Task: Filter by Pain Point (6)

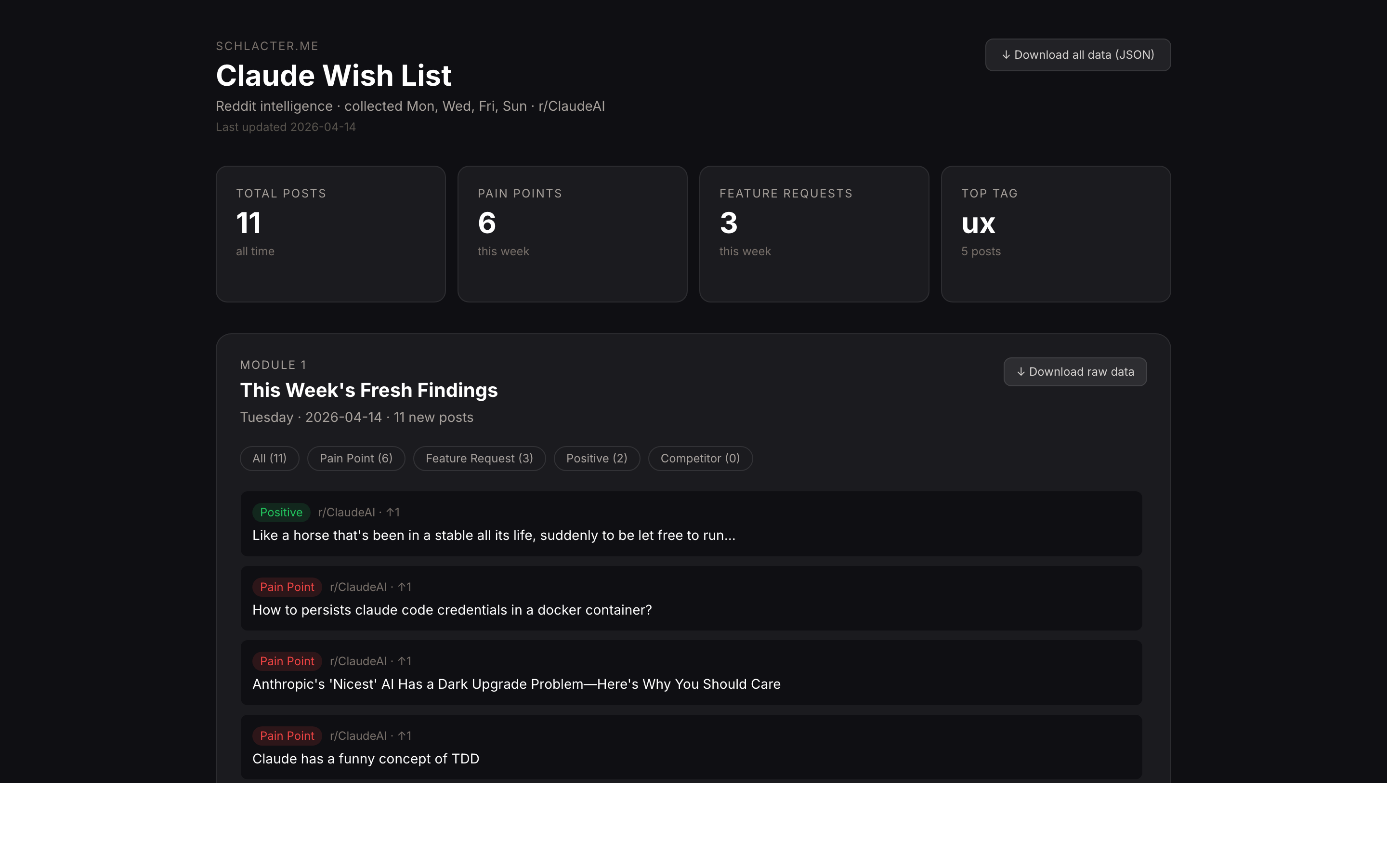Action: [356, 458]
